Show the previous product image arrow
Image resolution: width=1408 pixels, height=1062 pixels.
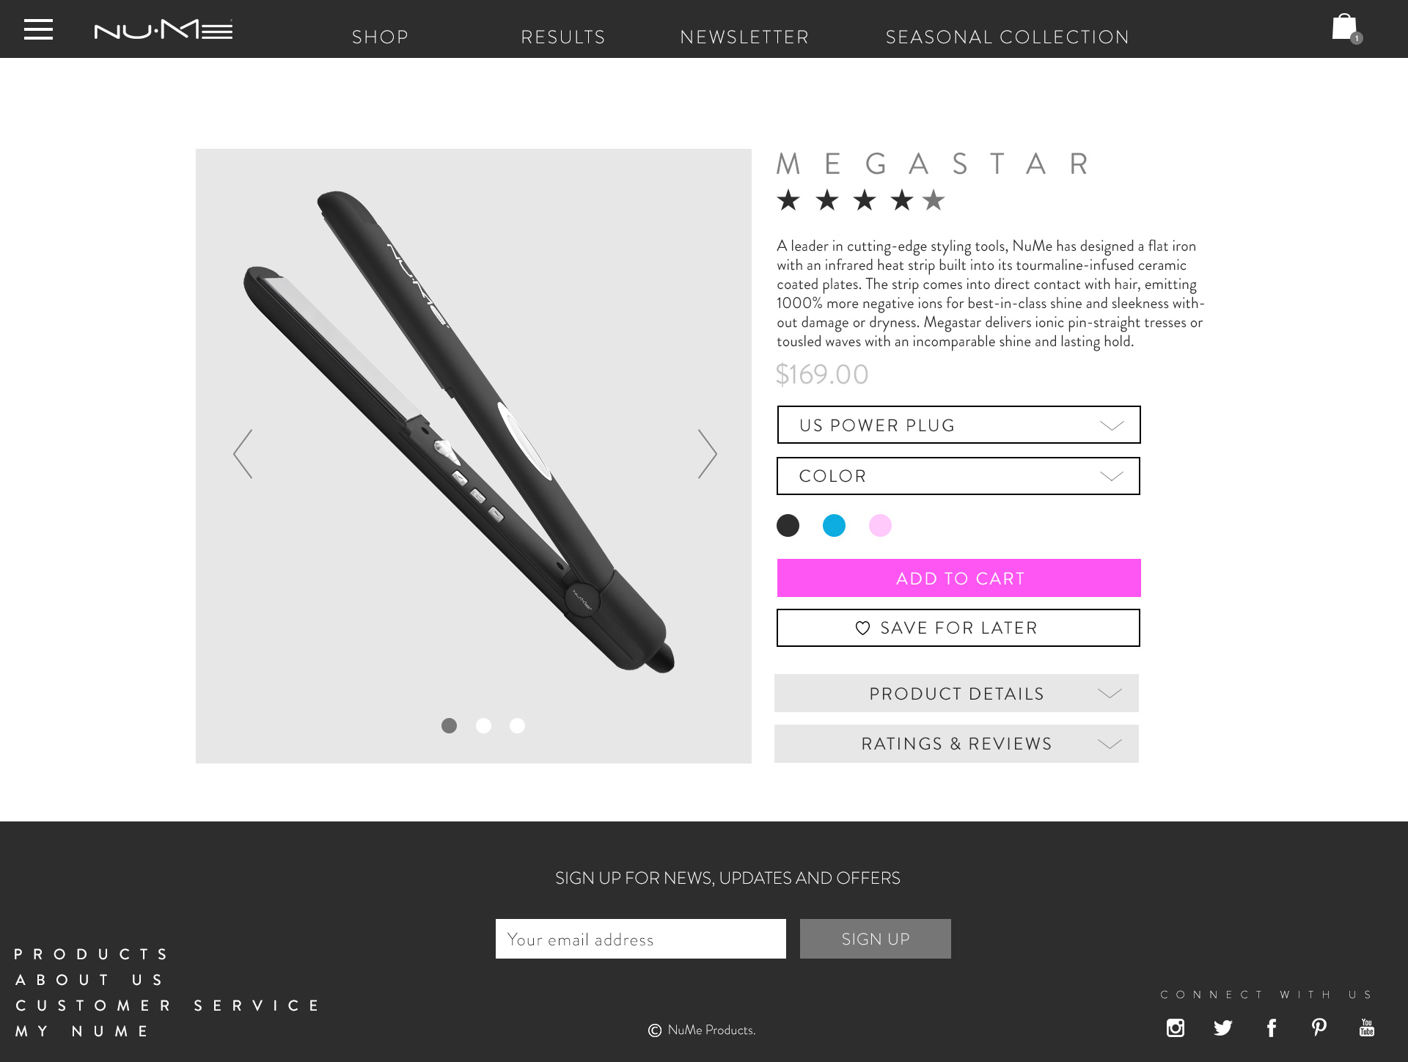point(243,454)
